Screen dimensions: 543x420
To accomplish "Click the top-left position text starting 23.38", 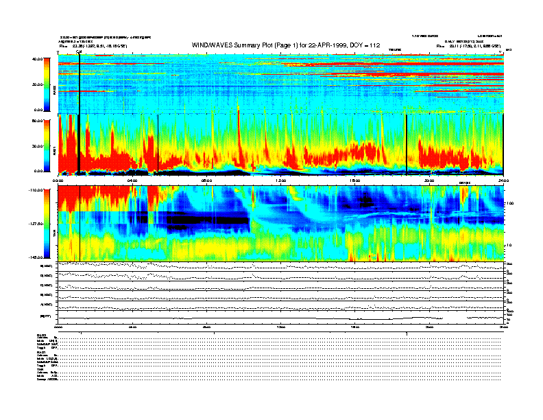I will tap(99, 46).
